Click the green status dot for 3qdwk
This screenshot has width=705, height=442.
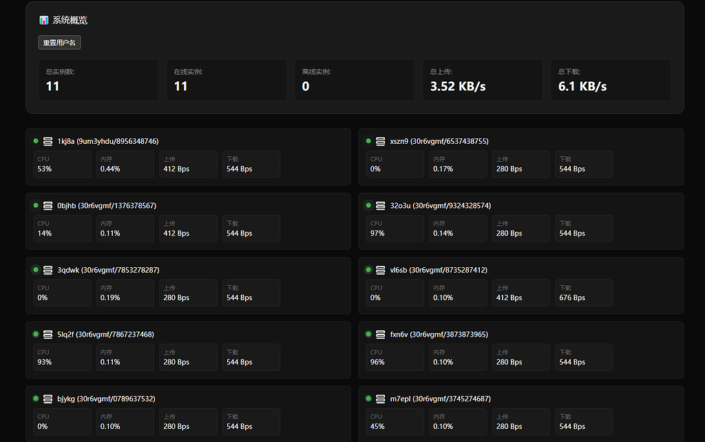pyautogui.click(x=36, y=269)
